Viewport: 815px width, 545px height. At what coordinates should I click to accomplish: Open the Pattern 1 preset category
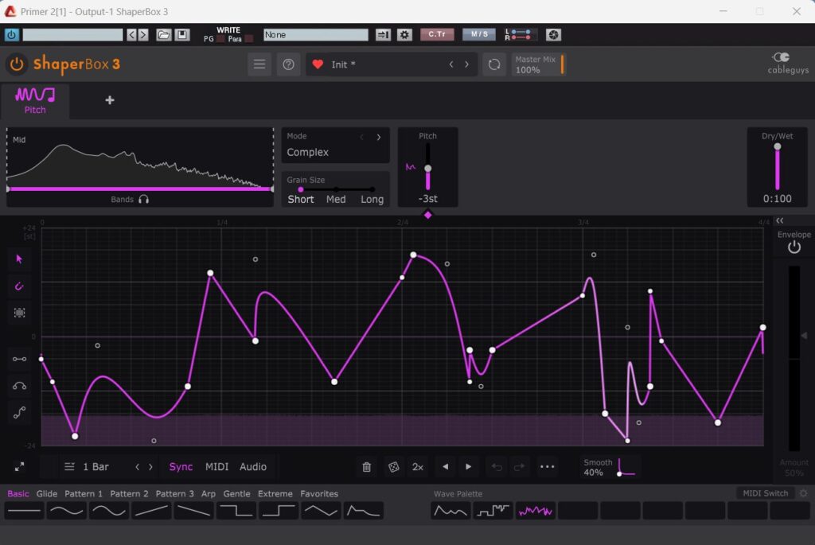click(84, 493)
